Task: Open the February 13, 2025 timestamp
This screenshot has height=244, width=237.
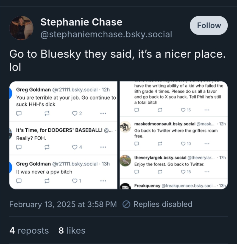Action: pyautogui.click(x=63, y=204)
